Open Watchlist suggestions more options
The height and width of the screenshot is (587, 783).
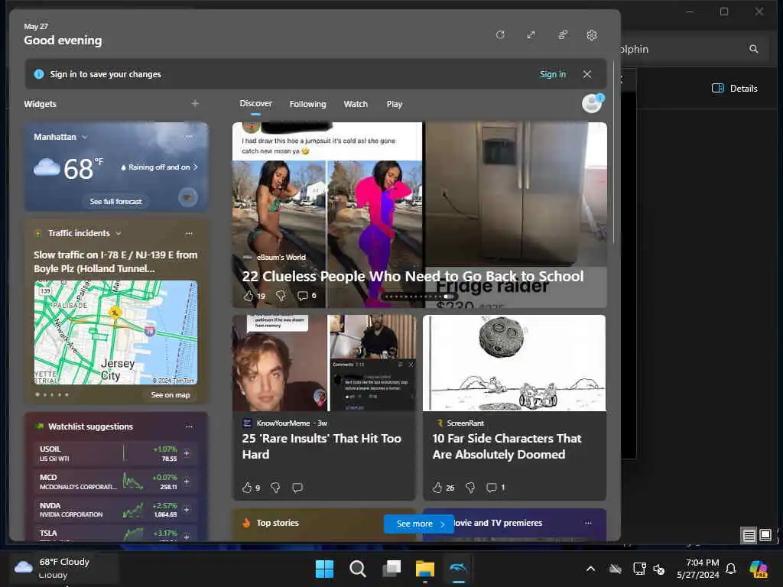(189, 426)
